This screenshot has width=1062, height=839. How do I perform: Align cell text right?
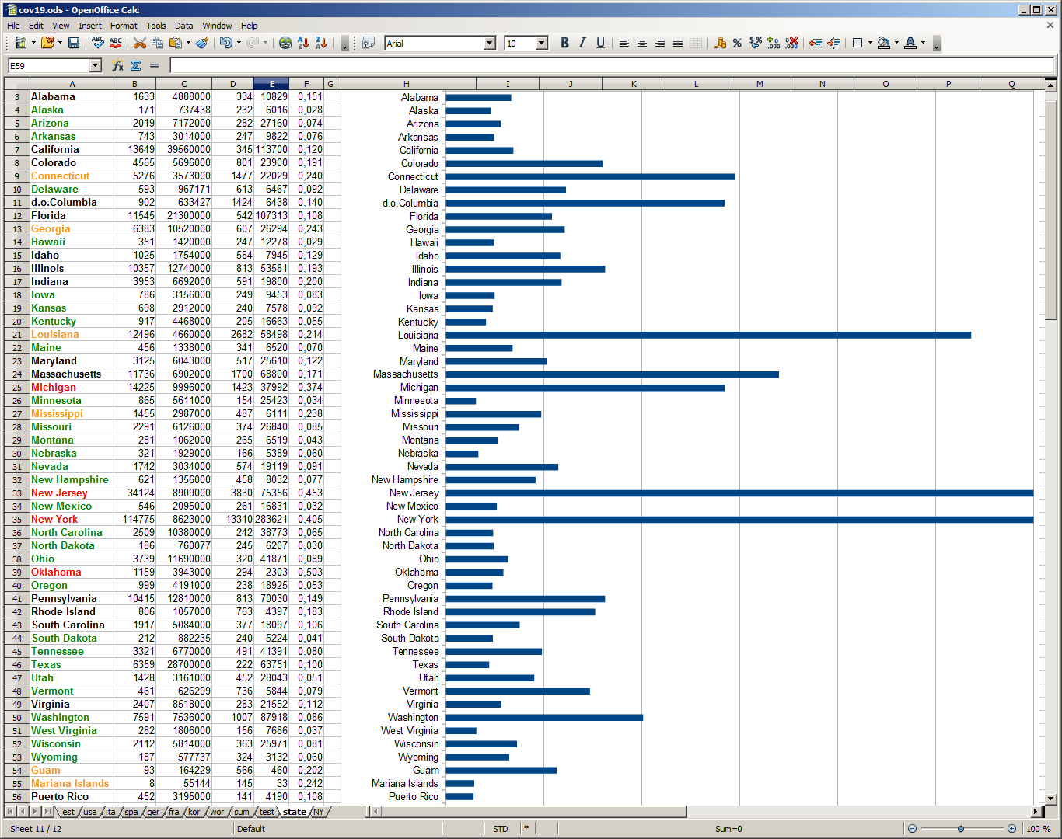(660, 43)
